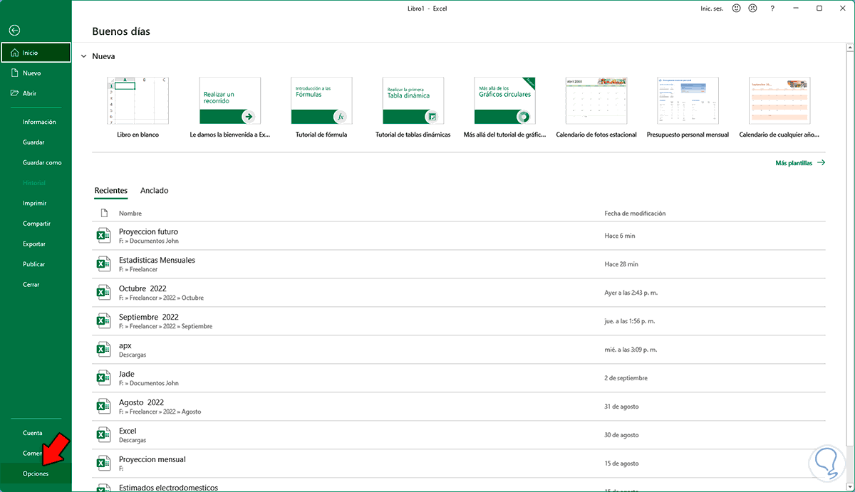Open Compartir option

(x=36, y=224)
